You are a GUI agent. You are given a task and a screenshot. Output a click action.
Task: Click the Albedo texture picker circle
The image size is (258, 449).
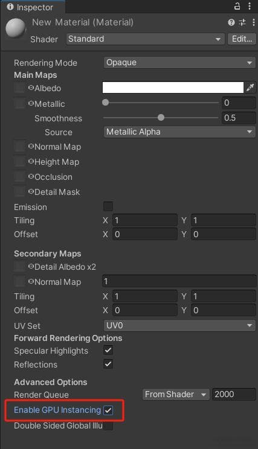click(31, 88)
